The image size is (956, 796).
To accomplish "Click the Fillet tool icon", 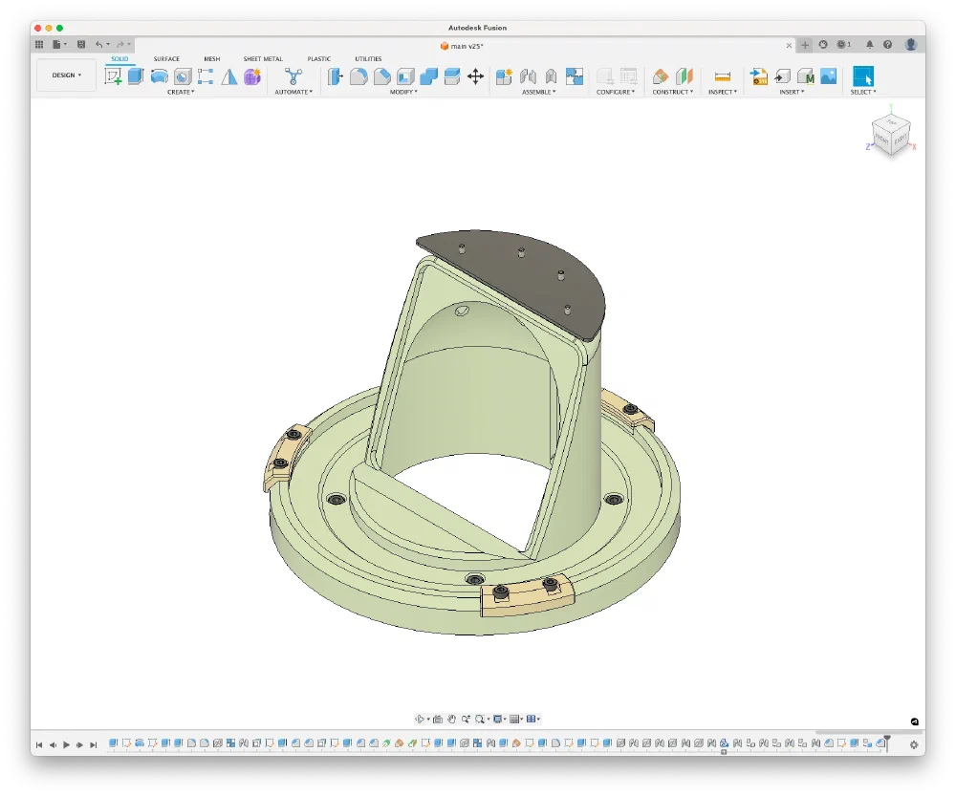I will coord(358,76).
